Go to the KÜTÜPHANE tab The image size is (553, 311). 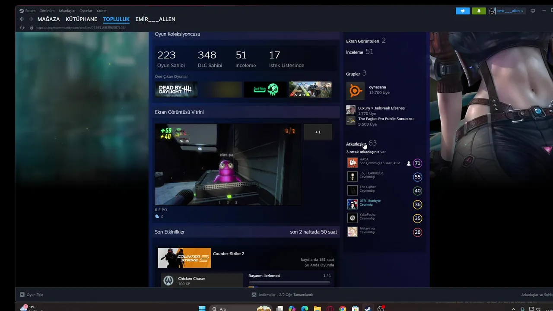[81, 19]
